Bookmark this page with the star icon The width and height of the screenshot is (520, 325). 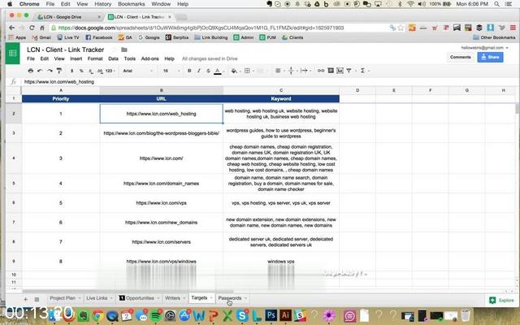[x=401, y=28]
